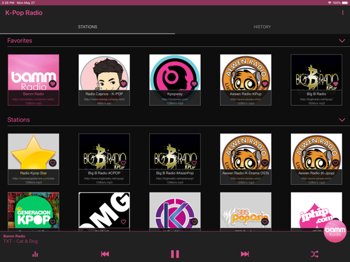
Task: Open the Generacion Kpop station artwork
Action: pos(34,211)
